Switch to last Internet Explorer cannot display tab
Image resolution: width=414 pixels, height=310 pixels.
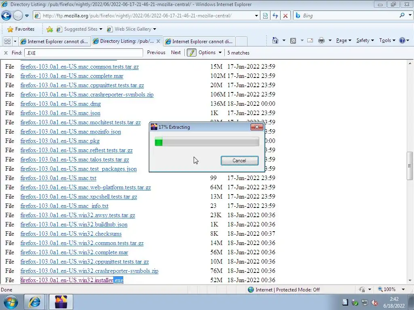click(199, 42)
